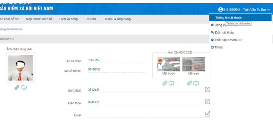This screenshot has width=273, height=129.
Task: Click the download icon below Mặt trước
Action: coord(171,83)
